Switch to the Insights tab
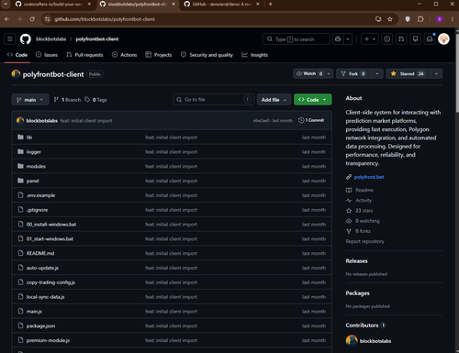This screenshot has height=353, width=459. point(254,55)
